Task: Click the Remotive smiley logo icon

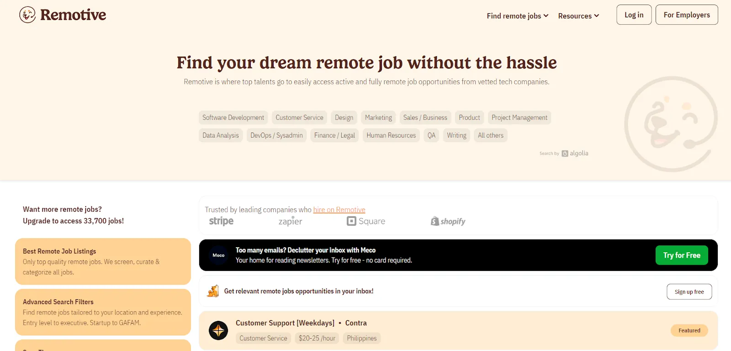Action: click(27, 15)
